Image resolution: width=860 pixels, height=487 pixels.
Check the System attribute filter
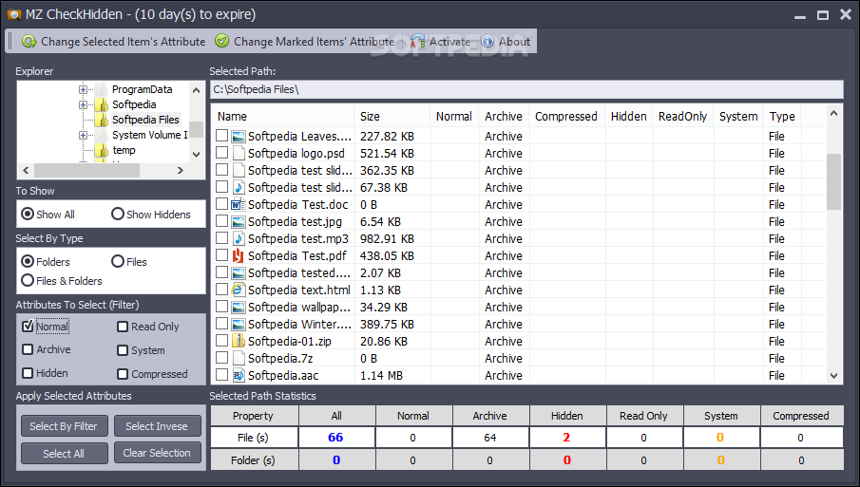tap(123, 350)
